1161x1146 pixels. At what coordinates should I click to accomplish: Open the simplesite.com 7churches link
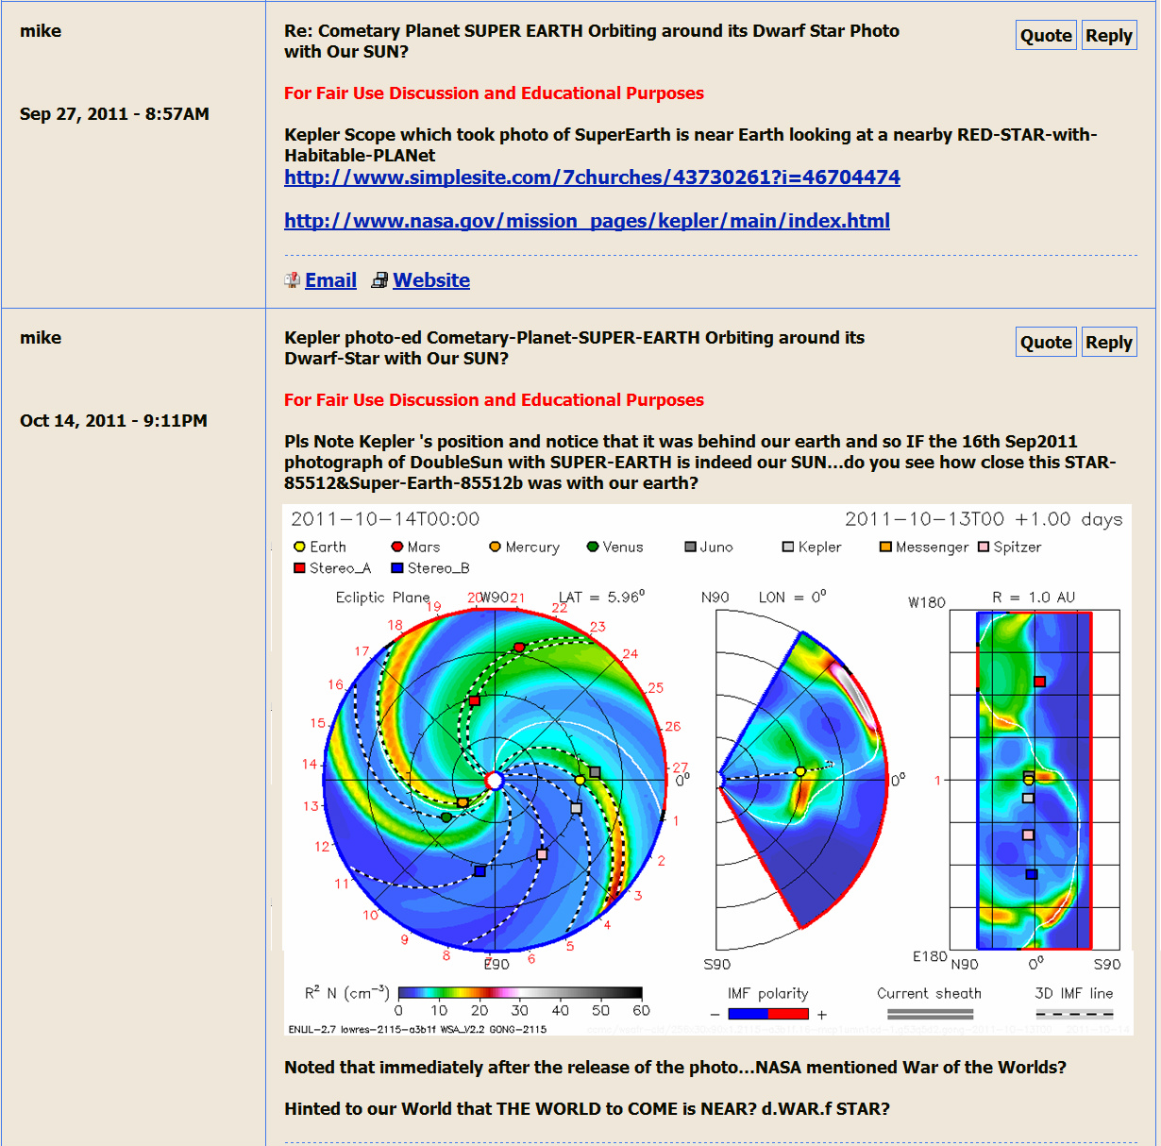(592, 177)
